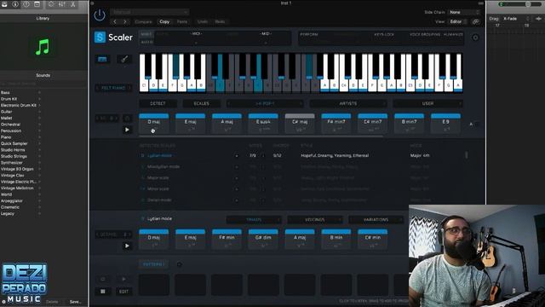Go to previous preset with left arrow
Image resolution: width=545 pixels, height=307 pixels.
(x=115, y=21)
